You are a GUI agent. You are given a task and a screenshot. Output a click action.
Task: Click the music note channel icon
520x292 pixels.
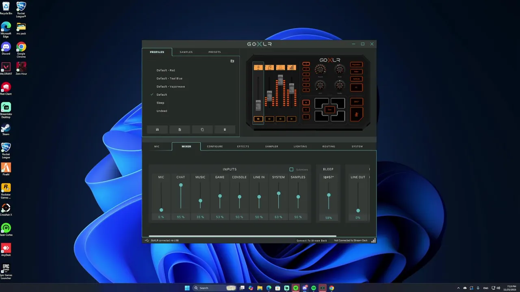[x=269, y=67]
